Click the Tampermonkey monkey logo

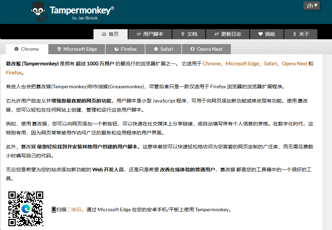pyautogui.click(x=39, y=11)
